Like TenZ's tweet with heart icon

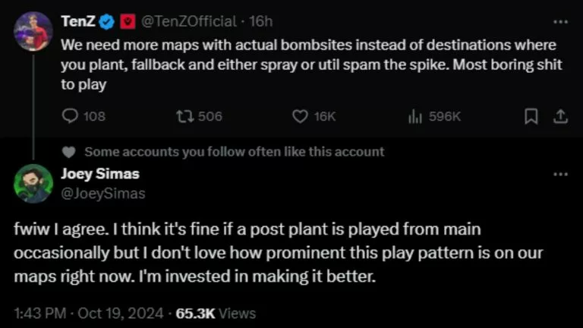(x=314, y=116)
